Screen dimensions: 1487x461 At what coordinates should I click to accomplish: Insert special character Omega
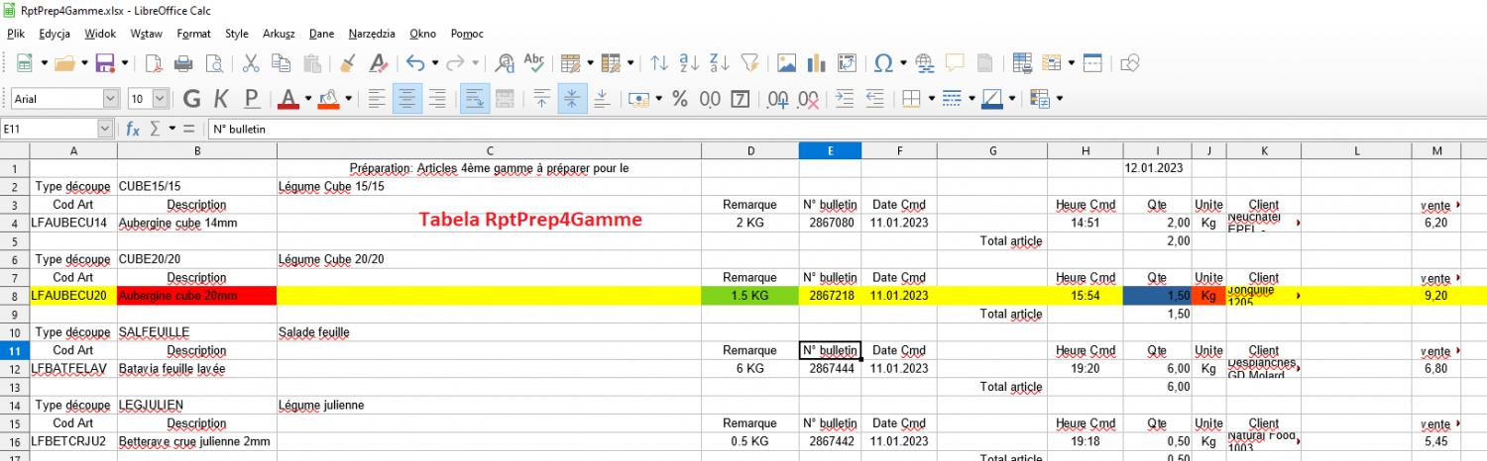click(881, 63)
